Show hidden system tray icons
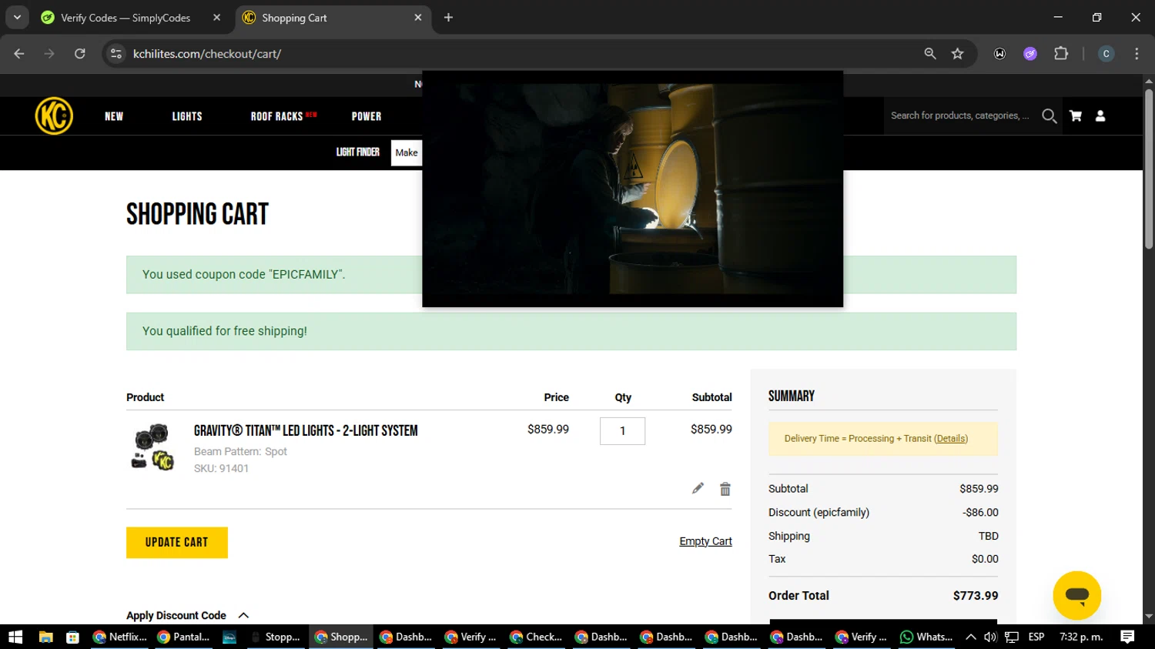The width and height of the screenshot is (1155, 649). [971, 637]
